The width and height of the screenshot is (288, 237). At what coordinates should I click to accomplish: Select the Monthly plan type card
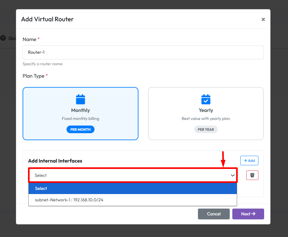pyautogui.click(x=81, y=114)
